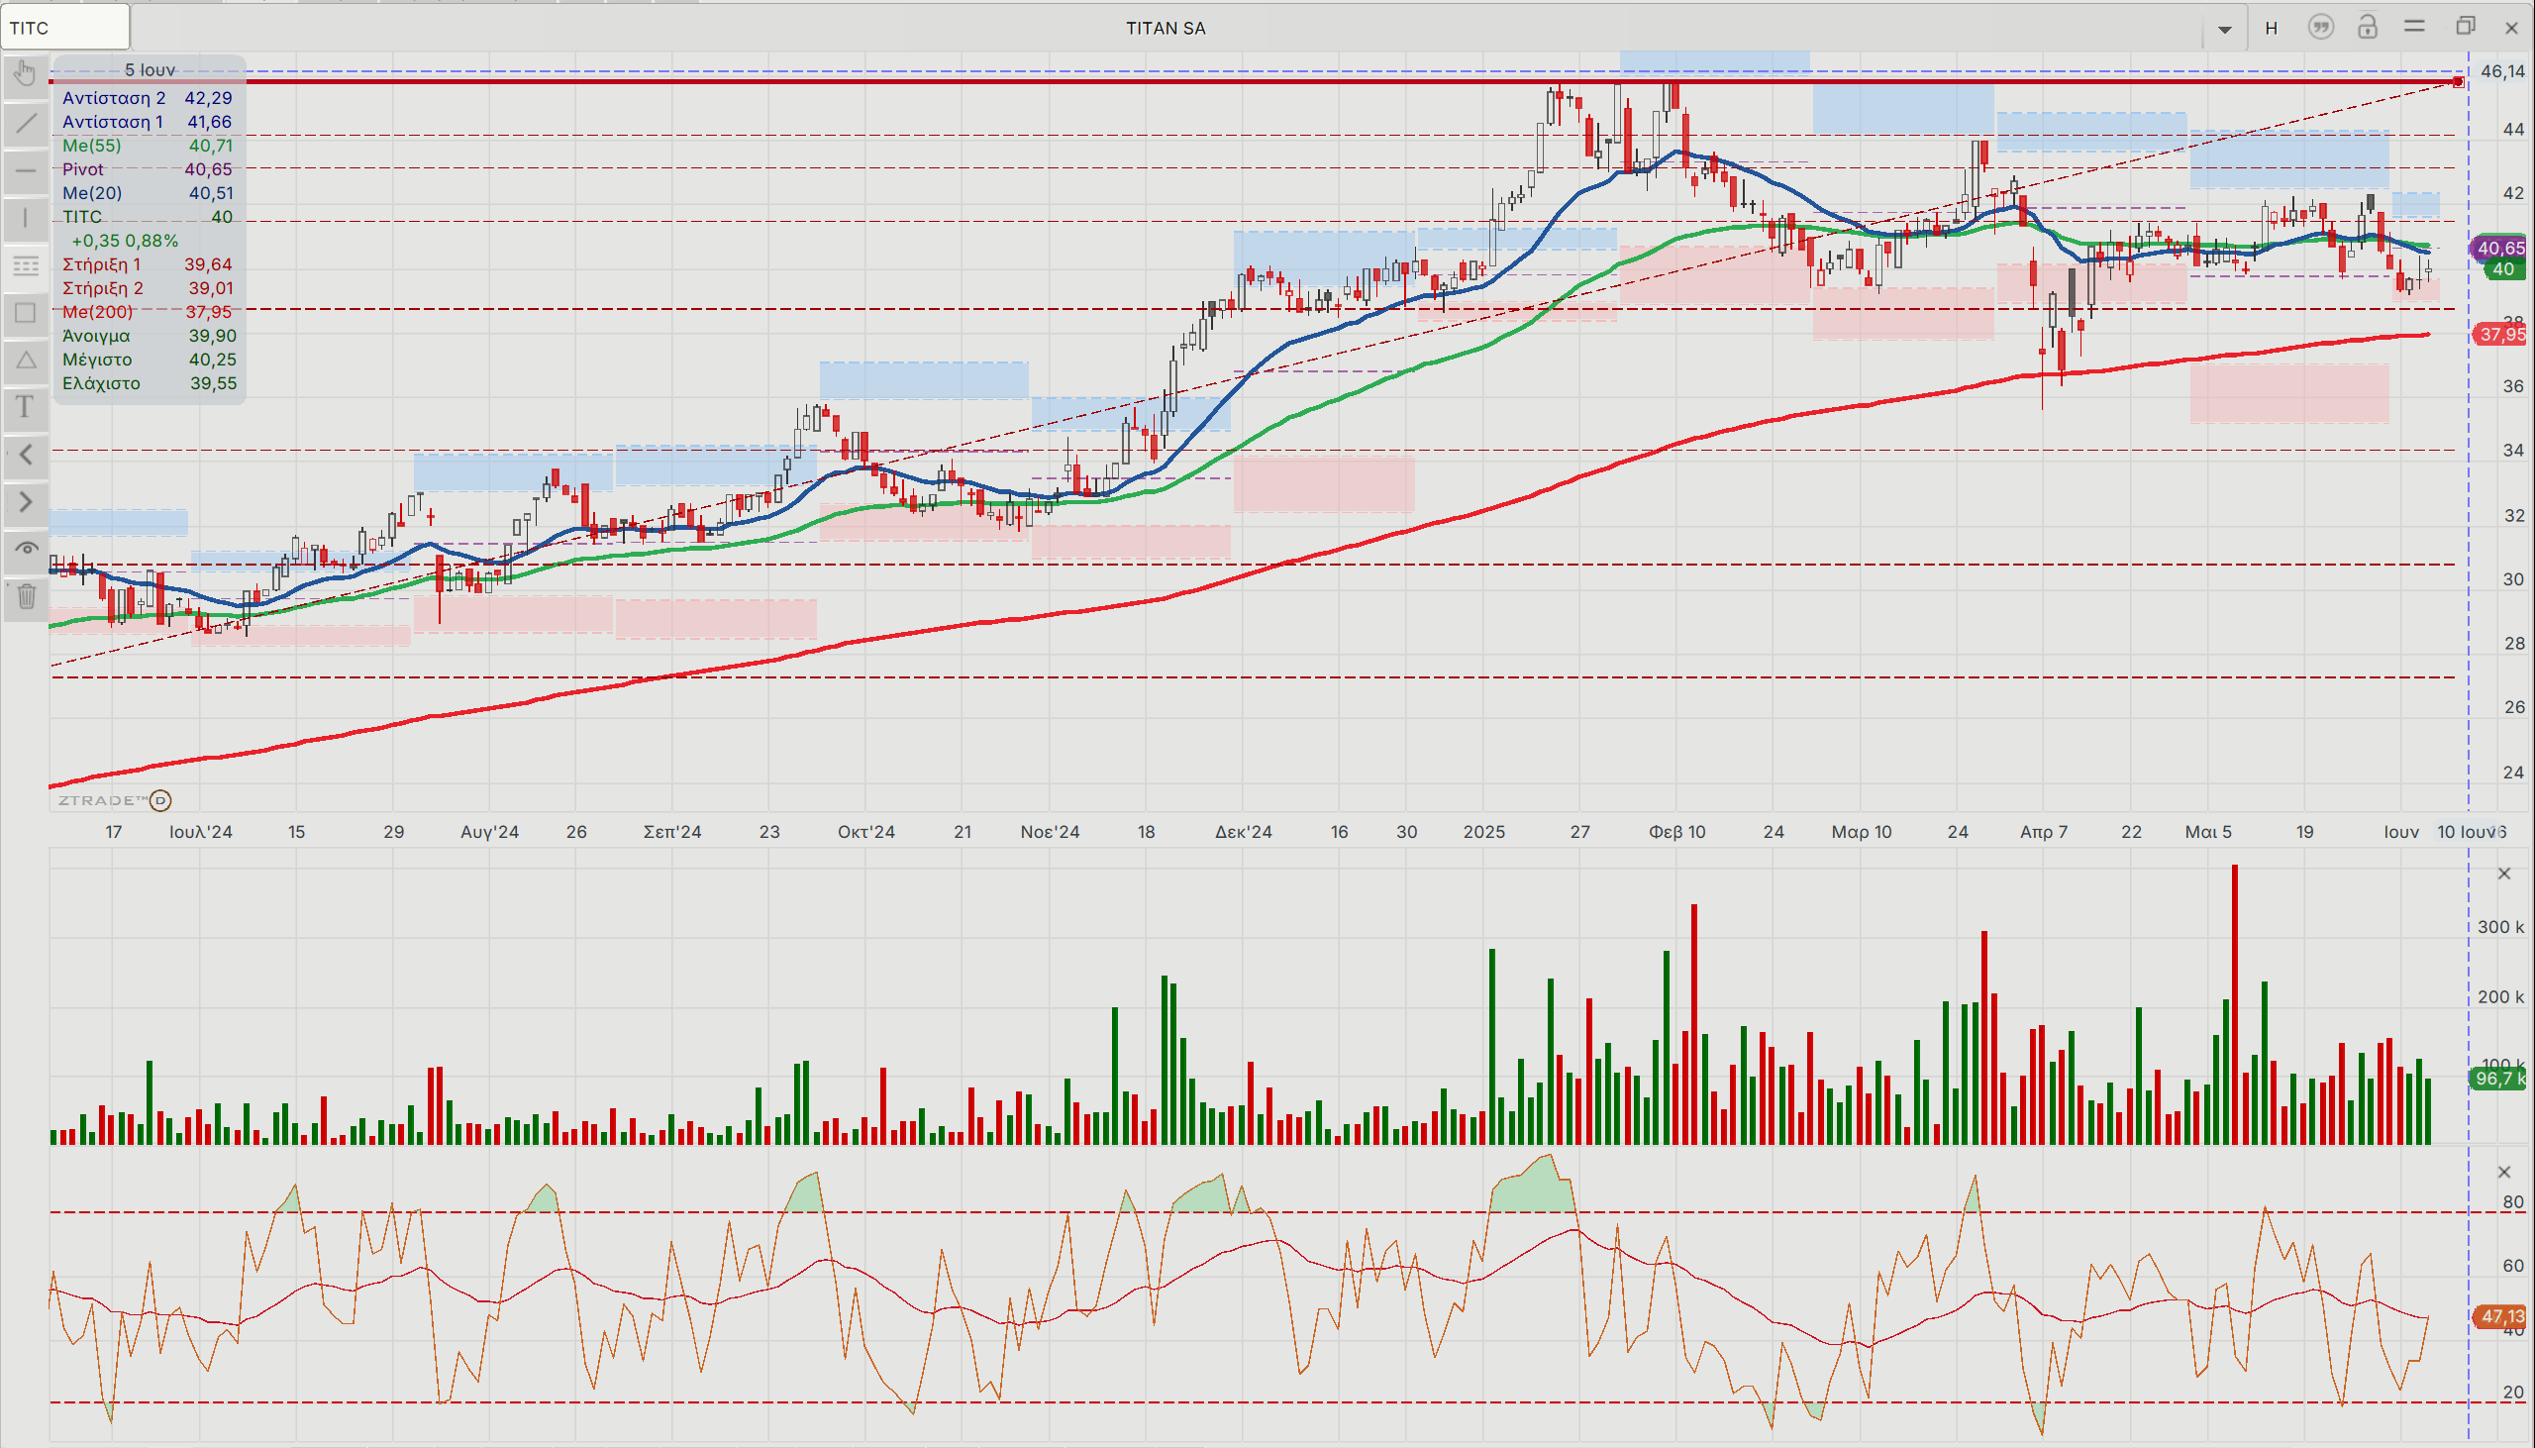Image resolution: width=2535 pixels, height=1448 pixels.
Task: Click the quotation marks news icon
Action: [x=2321, y=27]
